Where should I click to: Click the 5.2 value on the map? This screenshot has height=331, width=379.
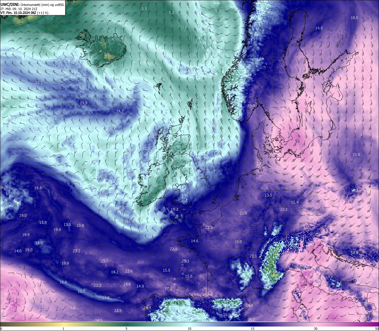[x=171, y=12]
